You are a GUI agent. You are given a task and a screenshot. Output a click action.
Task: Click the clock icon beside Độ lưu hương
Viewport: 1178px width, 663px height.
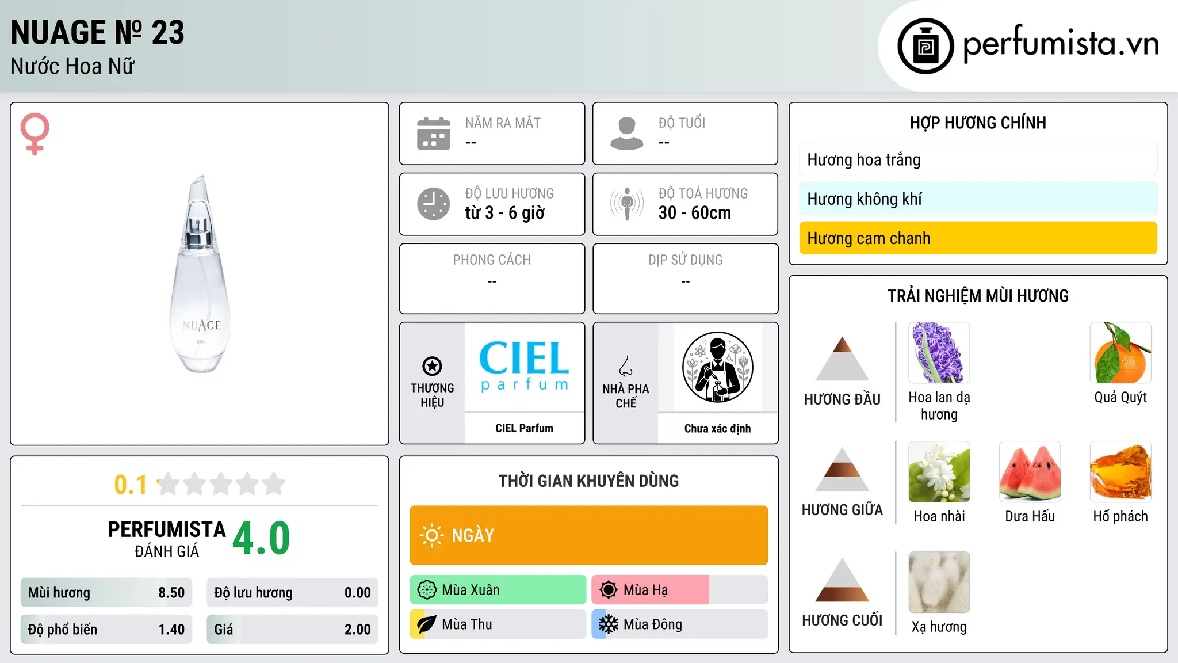tap(434, 204)
